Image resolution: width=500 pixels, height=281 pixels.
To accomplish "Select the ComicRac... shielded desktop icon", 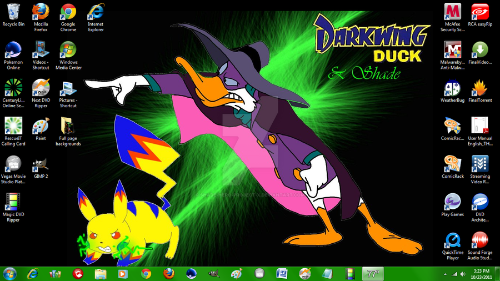I will point(452,129).
